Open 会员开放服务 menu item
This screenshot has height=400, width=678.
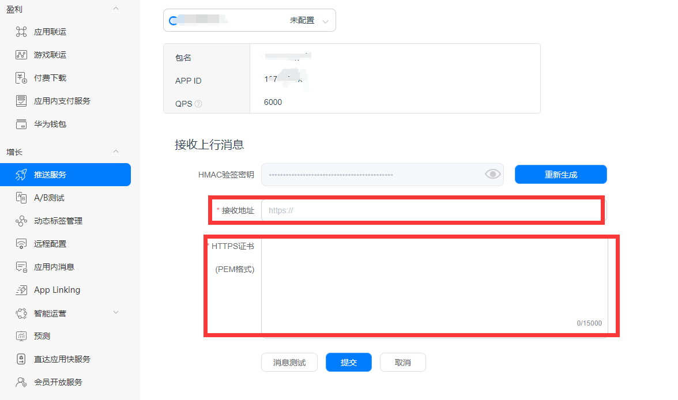[x=58, y=382]
